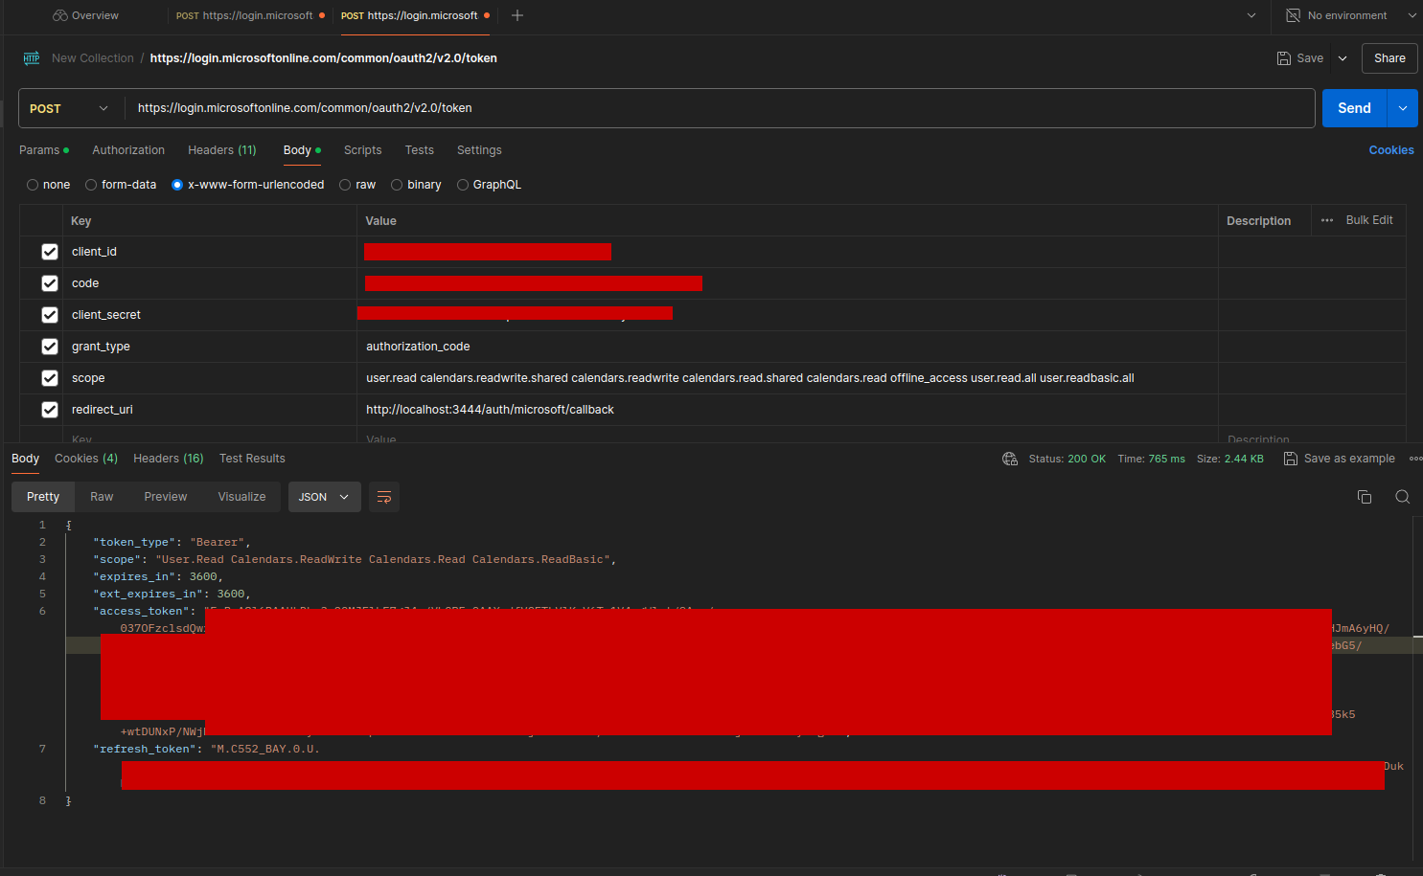Expand the Send button options arrow
Viewport: 1423px width, 876px height.
coord(1403,108)
